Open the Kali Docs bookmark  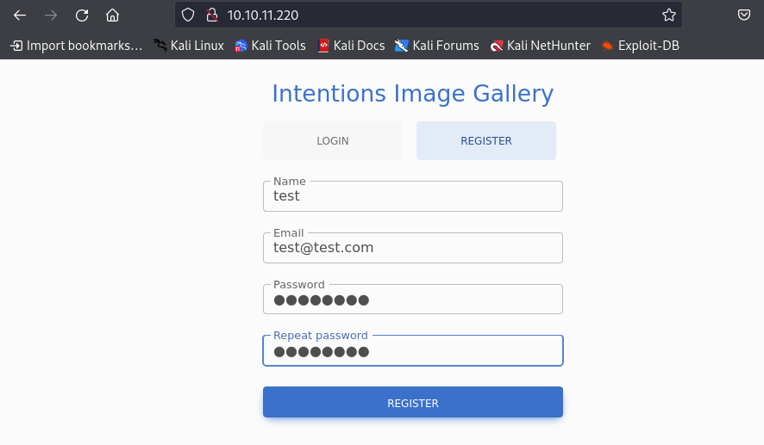tap(351, 46)
